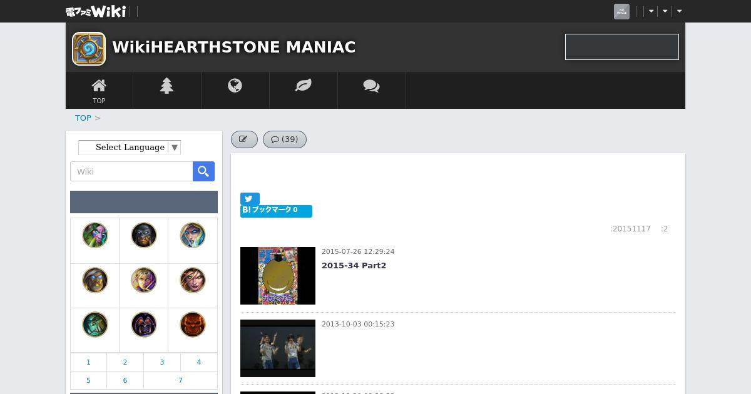Click the date text :20151117
The height and width of the screenshot is (394, 751).
tap(630, 229)
